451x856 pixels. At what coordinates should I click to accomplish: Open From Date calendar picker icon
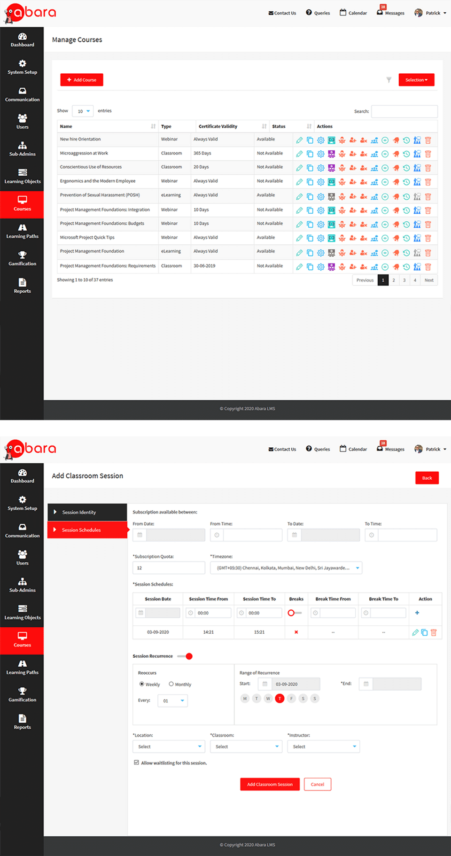[x=140, y=535]
